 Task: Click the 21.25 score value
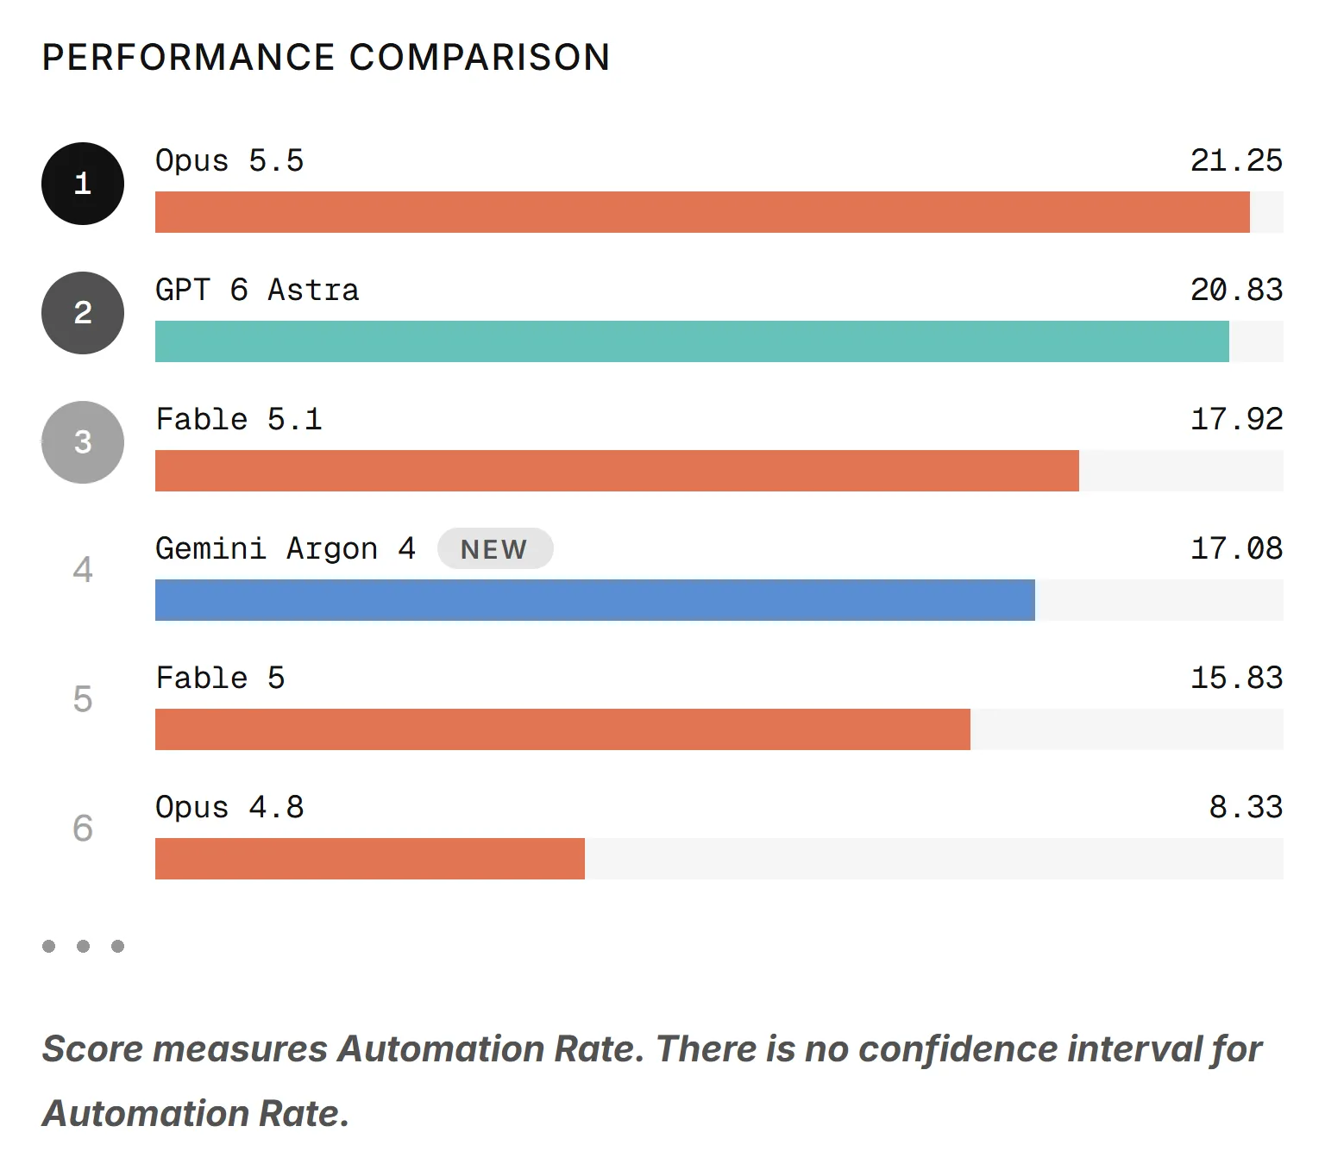coord(1236,161)
